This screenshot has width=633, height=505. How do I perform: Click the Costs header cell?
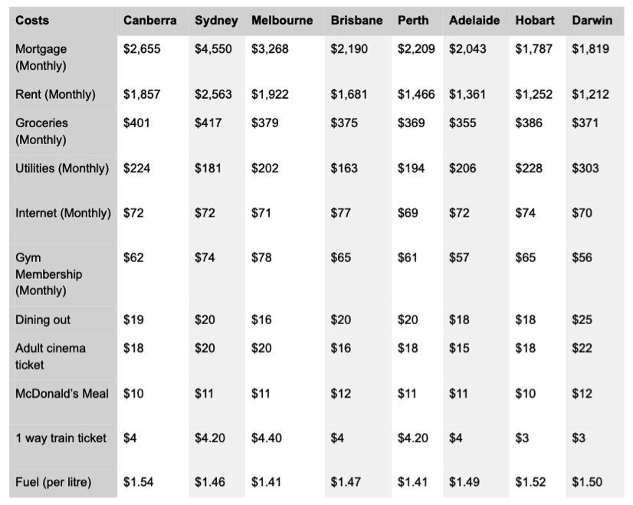32,20
